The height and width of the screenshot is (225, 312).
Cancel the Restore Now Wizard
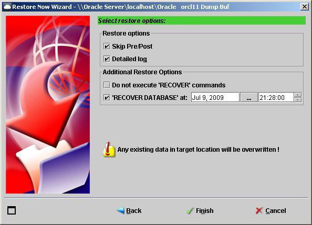point(271,210)
